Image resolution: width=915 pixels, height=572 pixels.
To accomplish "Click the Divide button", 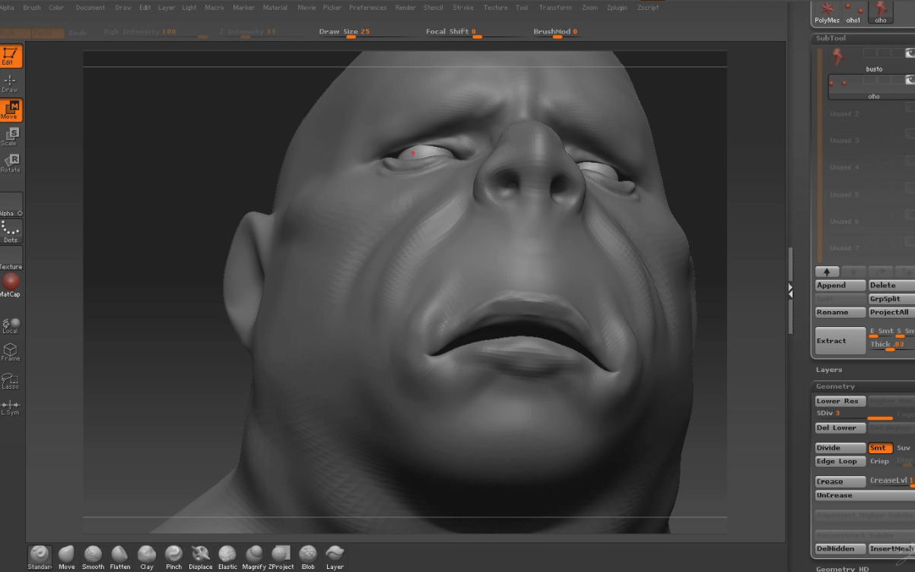I will coord(840,448).
